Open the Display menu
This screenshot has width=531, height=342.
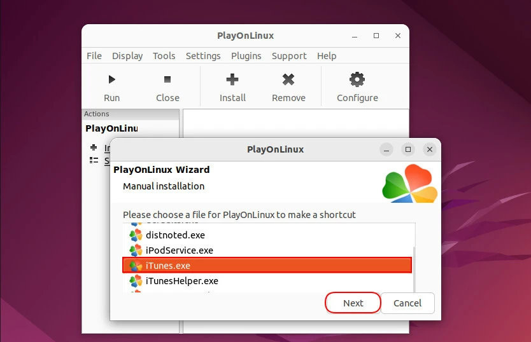coord(127,56)
